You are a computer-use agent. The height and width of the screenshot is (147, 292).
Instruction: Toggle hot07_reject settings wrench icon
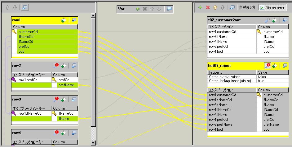[268, 66]
